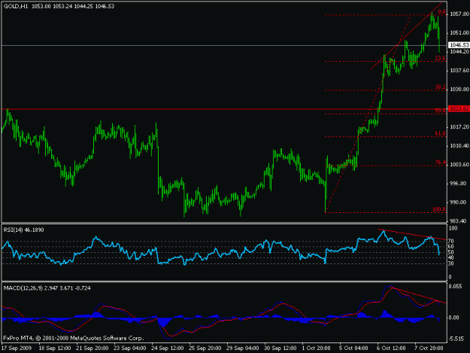Screen dimensions: 470x353
Task: Click the 1010.40 price axis value
Action: (x=459, y=146)
